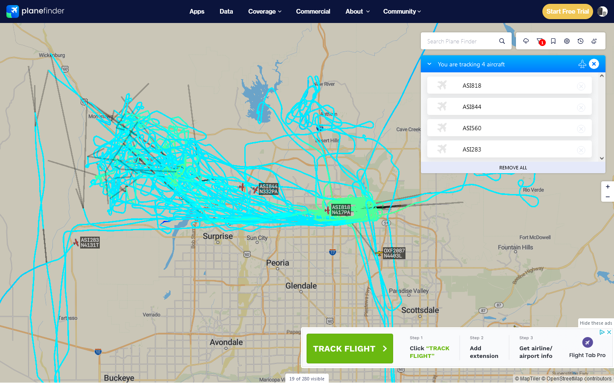Open the Apps menu item
Viewport: 614px width, 383px height.
pos(197,11)
